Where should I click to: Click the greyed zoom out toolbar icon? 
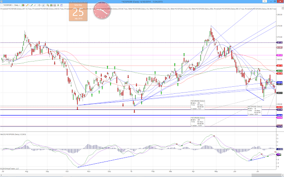click(35, 5)
